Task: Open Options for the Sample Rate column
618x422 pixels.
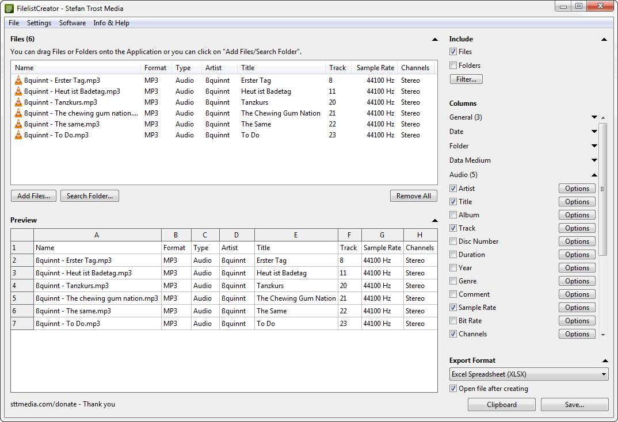Action: (x=577, y=308)
